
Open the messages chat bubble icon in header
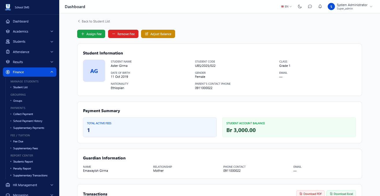[x=310, y=7]
